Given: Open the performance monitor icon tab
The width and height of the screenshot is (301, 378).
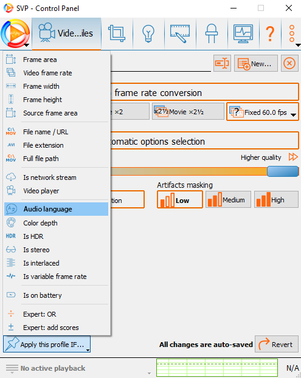Looking at the screenshot, I should (243, 33).
